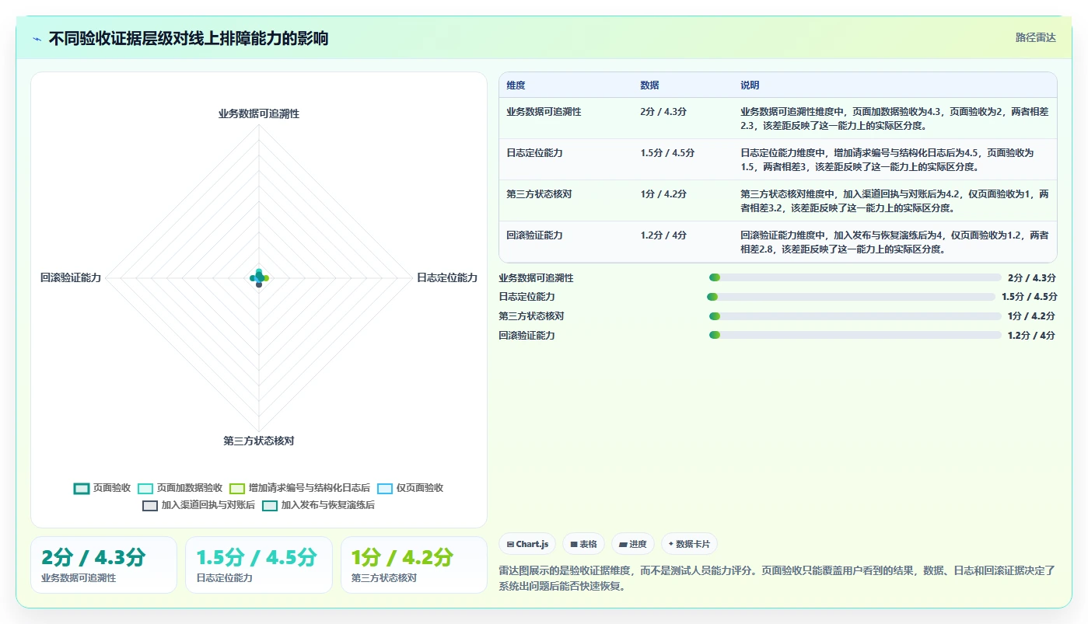Click the Chart.js chip
The image size is (1088, 624).
click(527, 544)
